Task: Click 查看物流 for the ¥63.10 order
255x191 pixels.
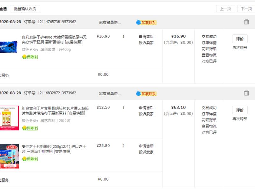Action: (x=209, y=126)
